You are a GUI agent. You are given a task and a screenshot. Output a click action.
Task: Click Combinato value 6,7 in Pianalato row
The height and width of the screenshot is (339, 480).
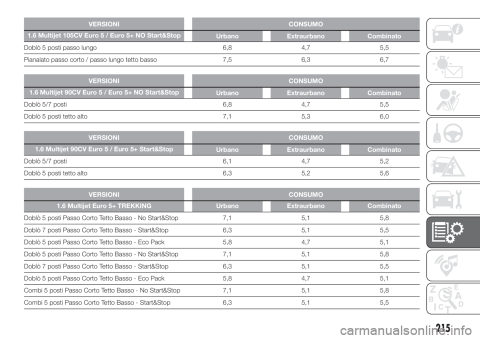pyautogui.click(x=384, y=59)
